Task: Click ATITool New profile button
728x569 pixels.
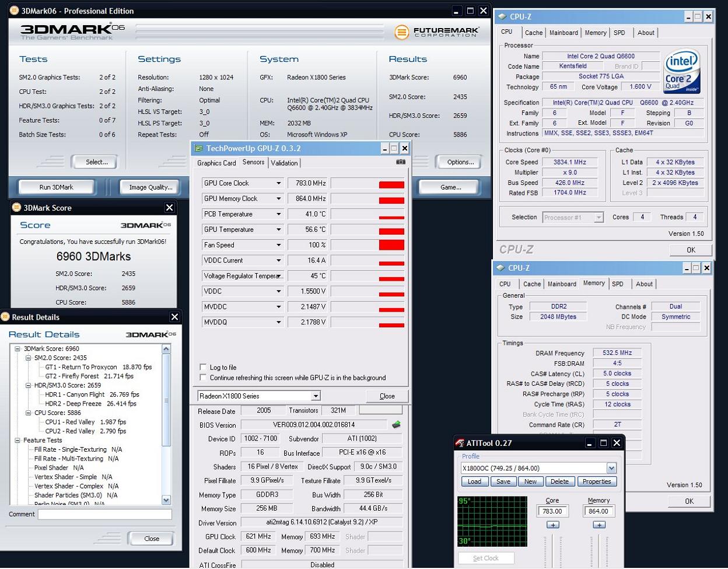Action: coord(530,481)
